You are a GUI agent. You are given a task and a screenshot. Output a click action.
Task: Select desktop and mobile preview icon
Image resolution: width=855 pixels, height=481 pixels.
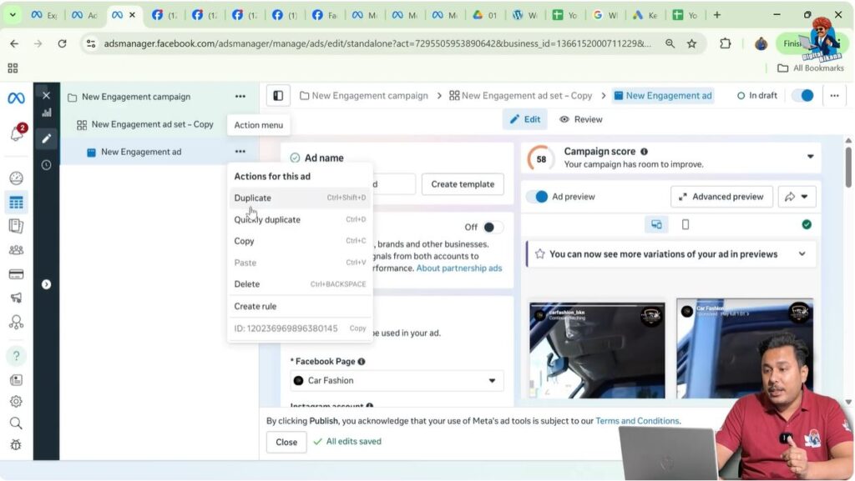click(x=656, y=224)
